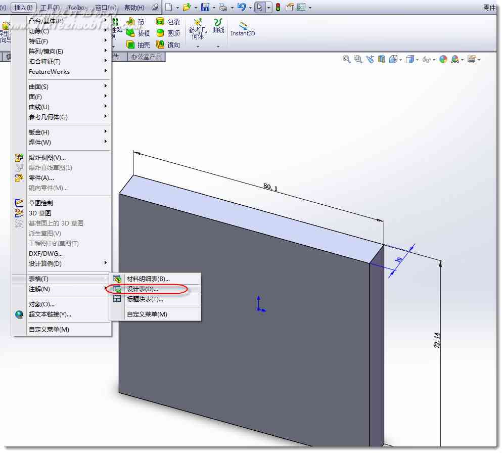Screen dimensions: 504x454
Task: Click the Options checklist icon
Action: (301, 7)
